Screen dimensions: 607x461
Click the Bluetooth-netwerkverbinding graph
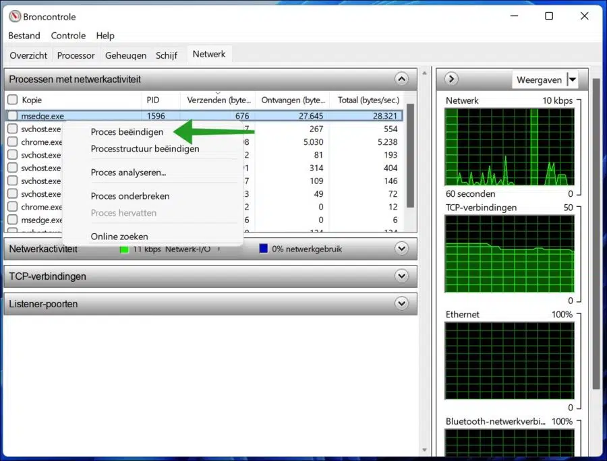pyautogui.click(x=509, y=442)
